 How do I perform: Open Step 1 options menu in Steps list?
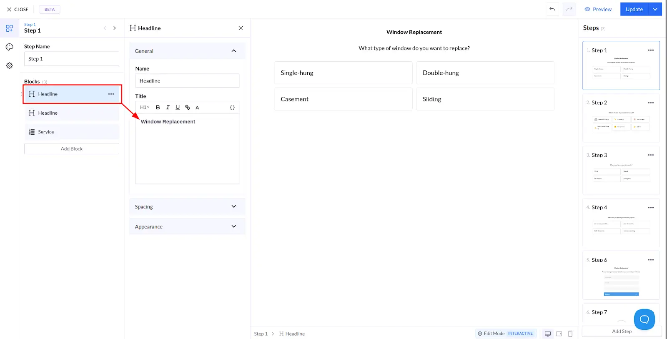tap(651, 50)
